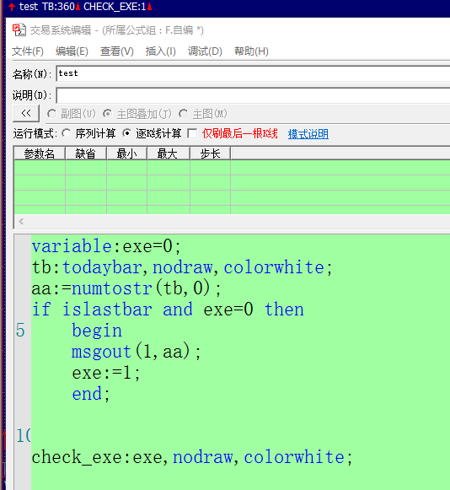
Task: Open the 帮助(H) menu
Action: click(251, 51)
